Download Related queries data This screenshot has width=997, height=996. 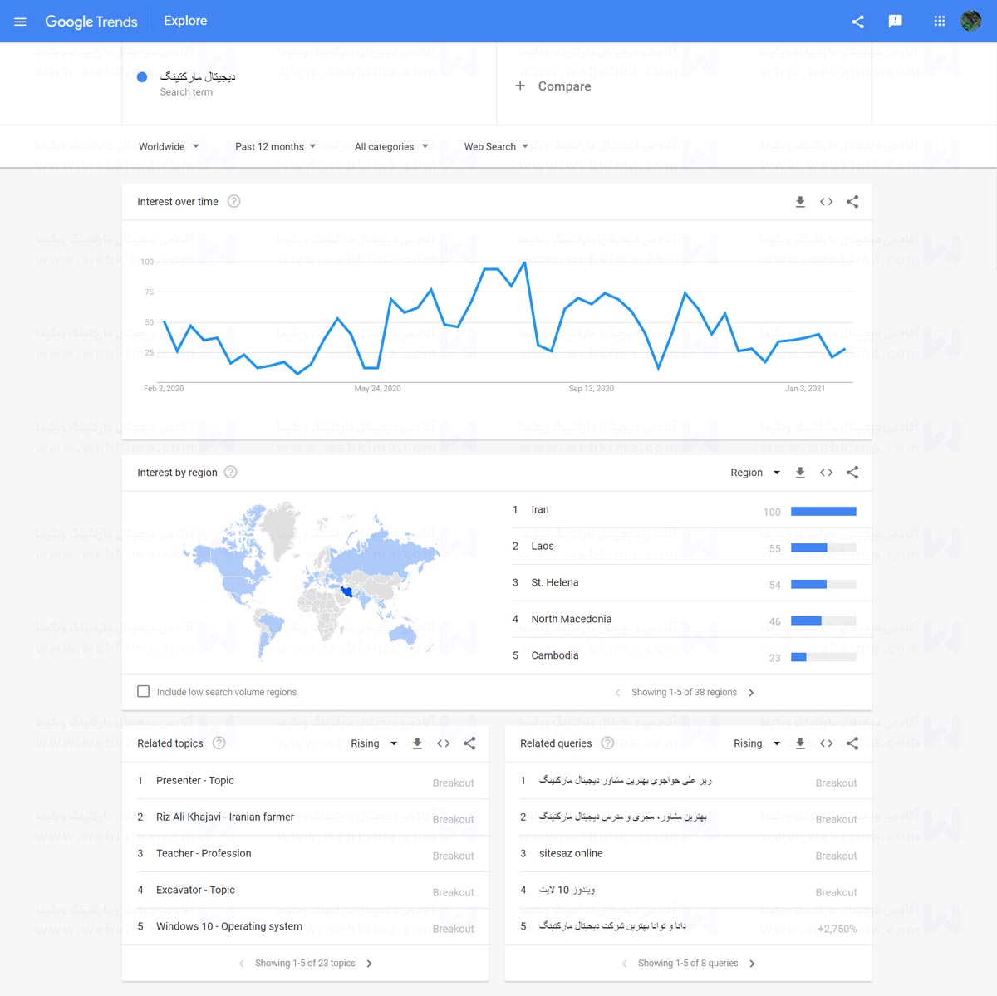coord(800,743)
